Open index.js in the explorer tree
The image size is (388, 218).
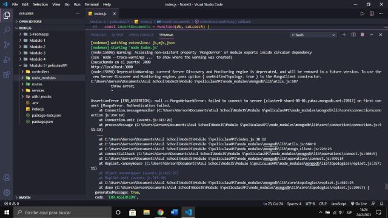(50, 109)
